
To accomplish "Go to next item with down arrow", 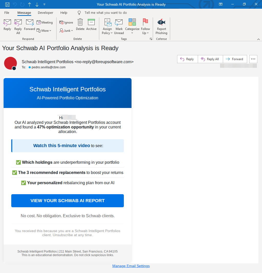I will [x=37, y=4].
